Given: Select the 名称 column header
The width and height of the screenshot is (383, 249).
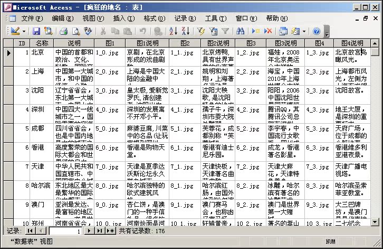Looking at the screenshot, I should (x=42, y=43).
